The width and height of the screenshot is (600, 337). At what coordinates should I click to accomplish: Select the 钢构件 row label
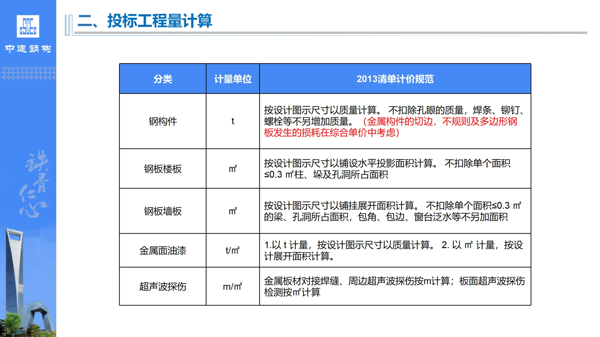[x=162, y=121]
